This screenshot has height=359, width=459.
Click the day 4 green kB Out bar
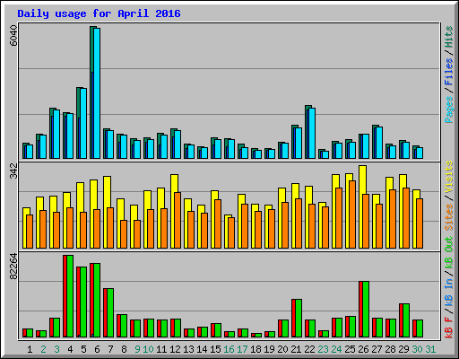pos(70,296)
